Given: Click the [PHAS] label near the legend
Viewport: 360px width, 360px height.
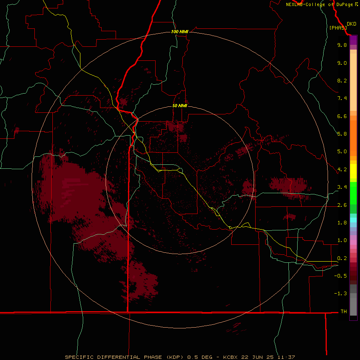Looking at the screenshot, I should coord(338,28).
